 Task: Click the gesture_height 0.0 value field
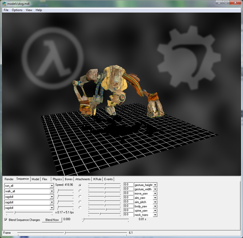point(128,184)
